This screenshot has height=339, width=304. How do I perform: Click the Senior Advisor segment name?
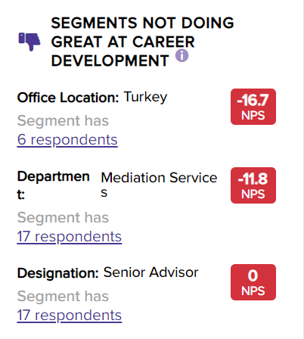point(151,272)
